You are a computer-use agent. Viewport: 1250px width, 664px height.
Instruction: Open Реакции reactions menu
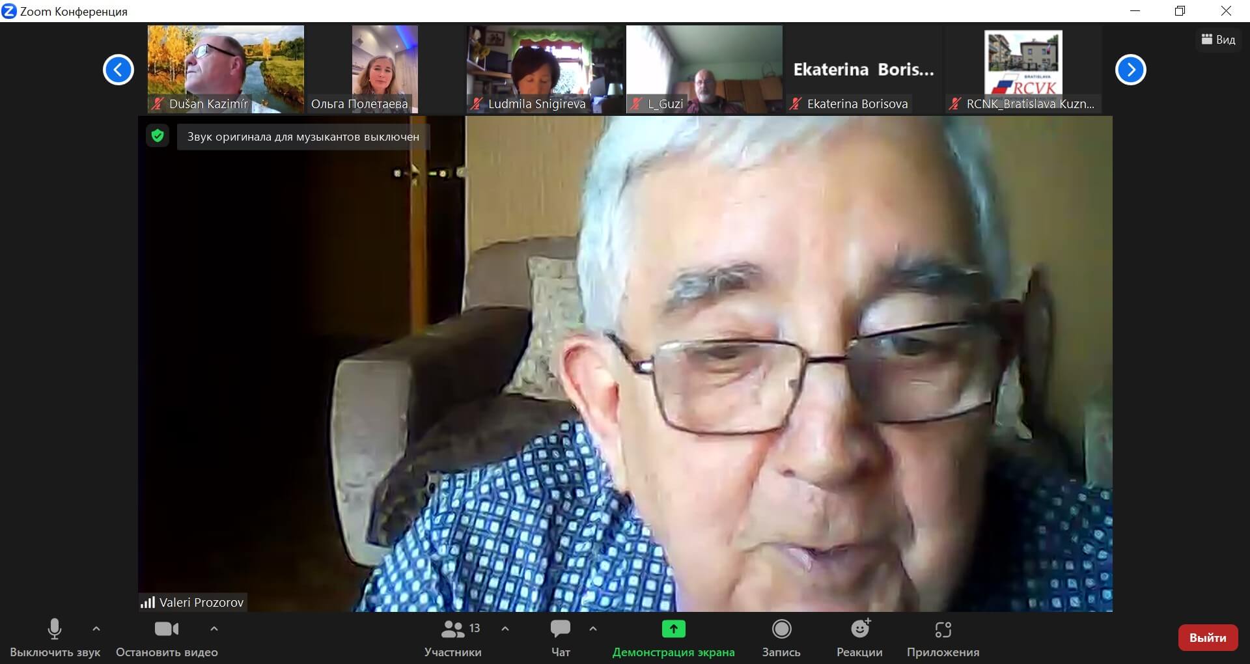[x=860, y=638]
